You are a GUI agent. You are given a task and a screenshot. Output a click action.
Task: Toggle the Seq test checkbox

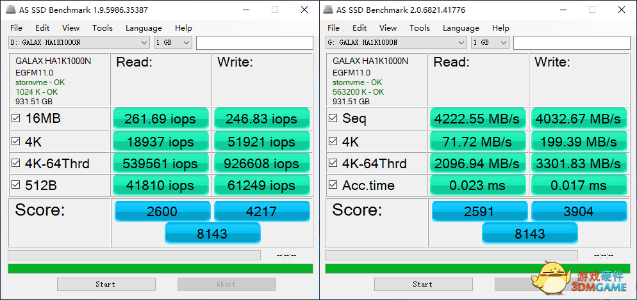click(x=333, y=119)
